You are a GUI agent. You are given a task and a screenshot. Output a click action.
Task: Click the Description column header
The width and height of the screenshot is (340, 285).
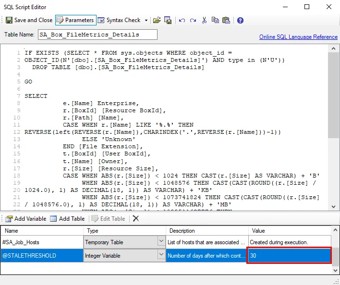pos(207,231)
